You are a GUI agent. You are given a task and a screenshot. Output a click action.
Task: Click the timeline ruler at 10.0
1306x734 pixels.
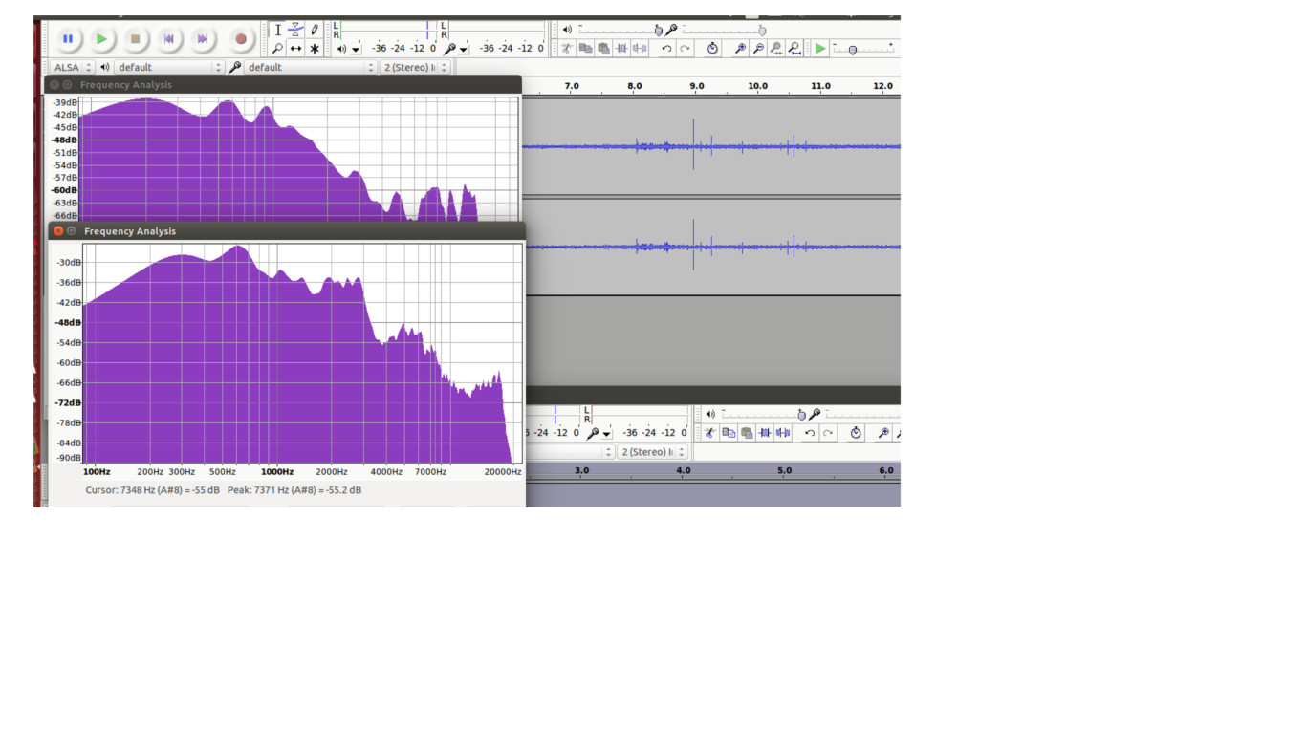[757, 86]
